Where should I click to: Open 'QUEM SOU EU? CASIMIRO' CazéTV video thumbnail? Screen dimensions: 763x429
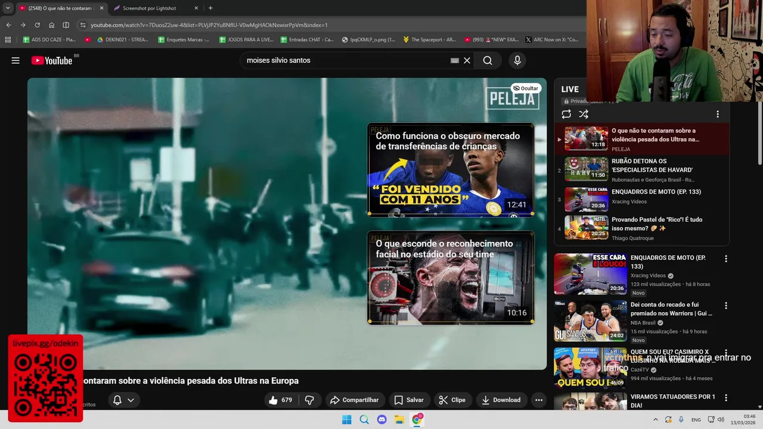click(590, 368)
